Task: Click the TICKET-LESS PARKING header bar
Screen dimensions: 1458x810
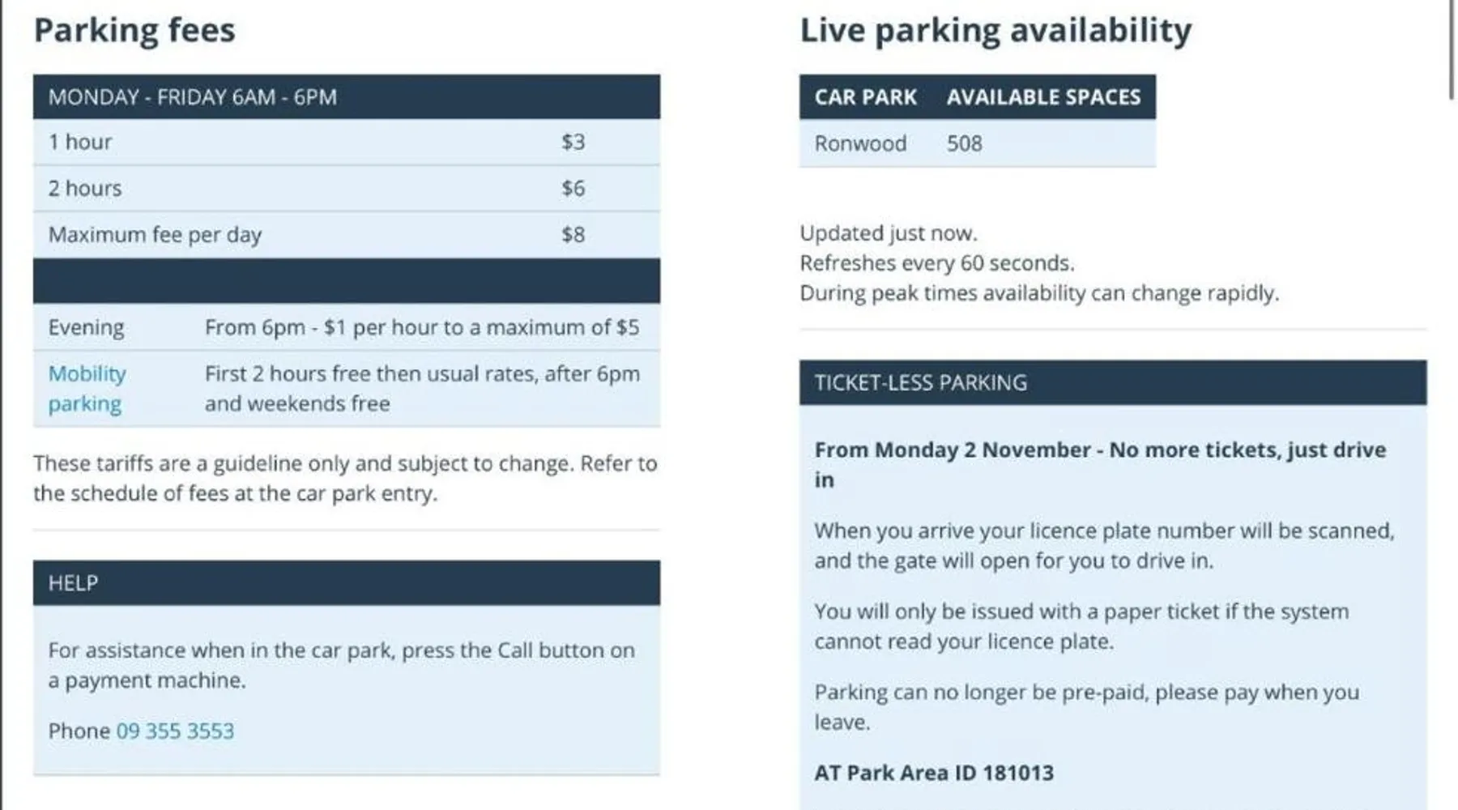Action: pyautogui.click(x=1112, y=382)
